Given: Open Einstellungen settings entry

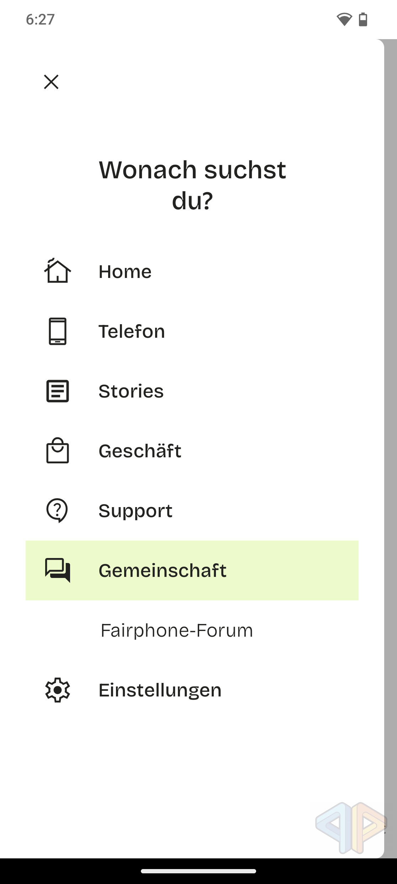Looking at the screenshot, I should point(160,690).
